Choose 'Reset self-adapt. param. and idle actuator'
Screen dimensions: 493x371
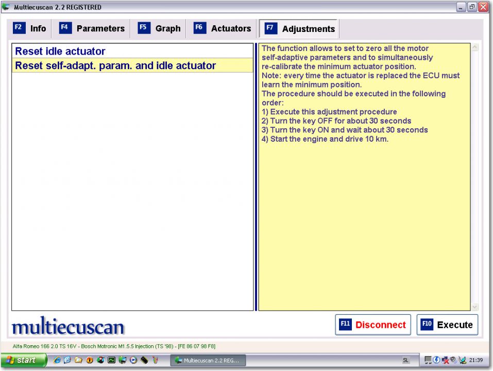coord(132,65)
